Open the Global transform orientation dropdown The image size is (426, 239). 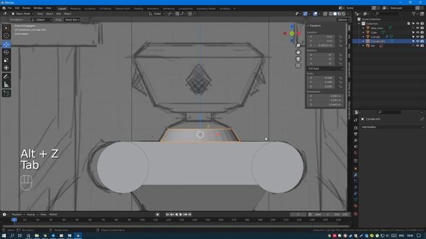(x=157, y=14)
